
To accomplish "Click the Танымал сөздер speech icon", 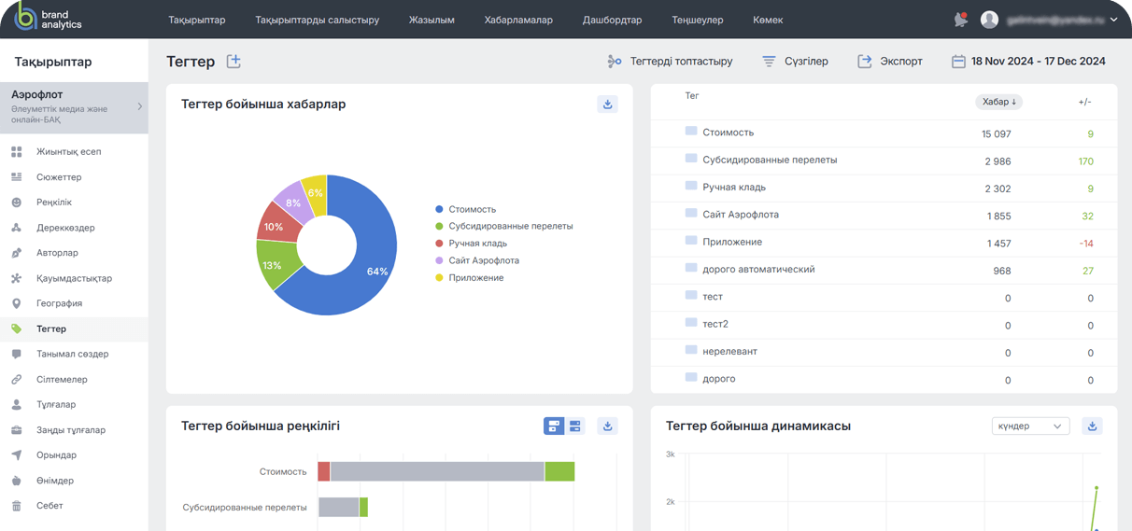I will tap(16, 355).
